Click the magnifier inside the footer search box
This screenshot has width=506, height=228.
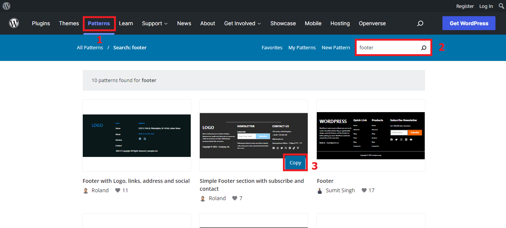point(424,47)
